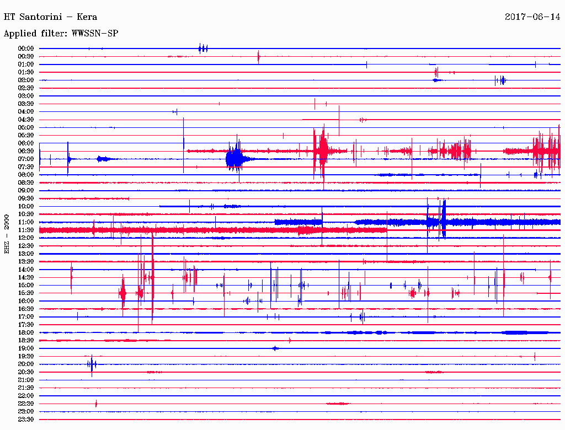
Task: Select the 23:30 time label
Action: pyautogui.click(x=26, y=419)
